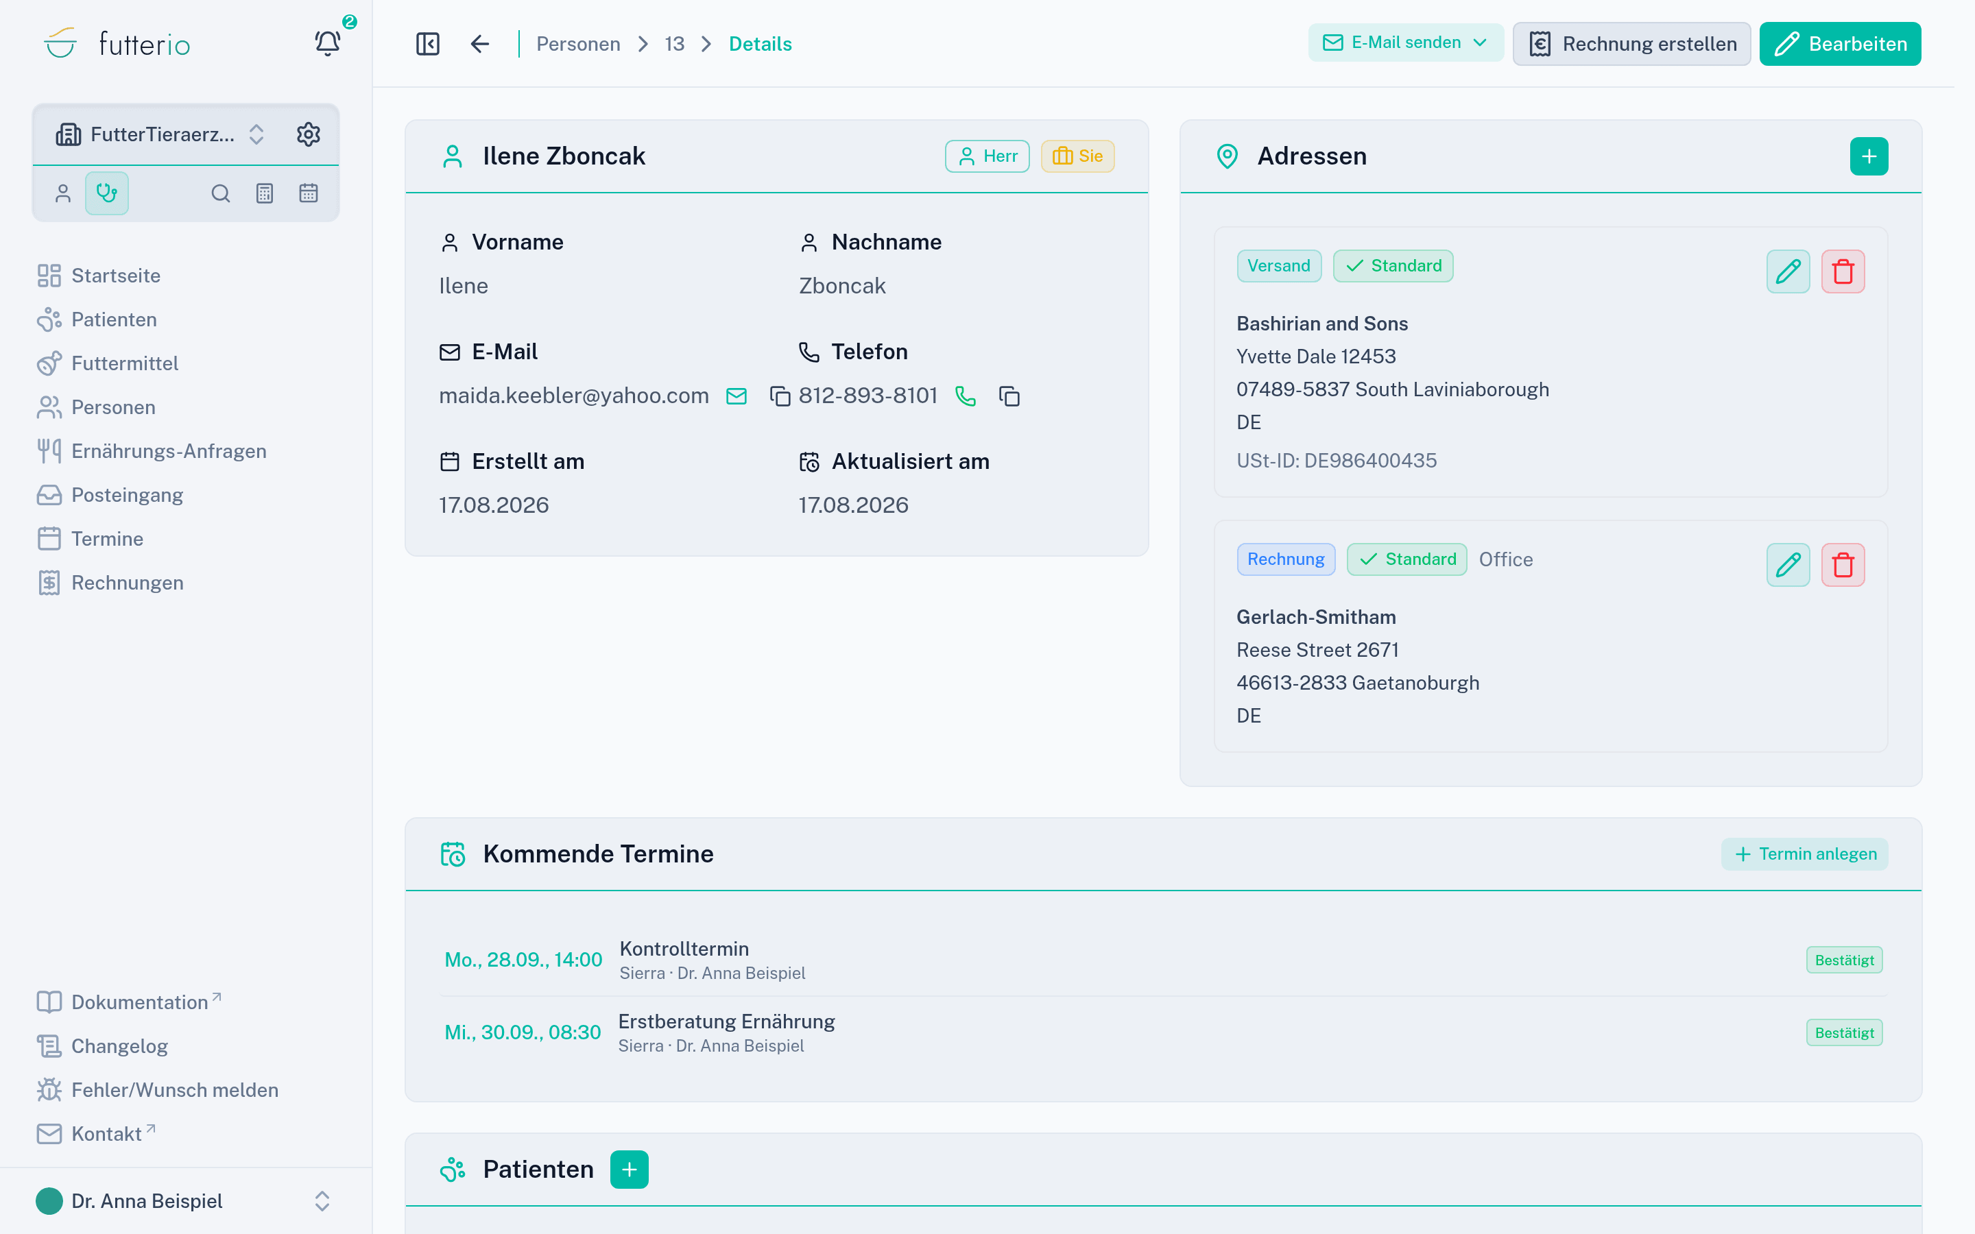The image size is (1975, 1234).
Task: Add a new address with plus button
Action: click(x=1869, y=157)
